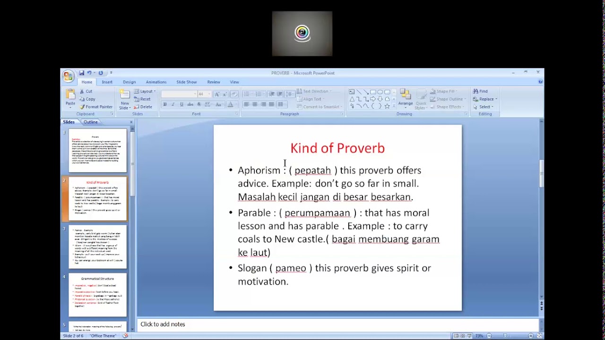Select the View ribbon tab
605x340 pixels.
(x=234, y=82)
